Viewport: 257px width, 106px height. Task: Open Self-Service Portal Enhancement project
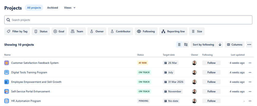coord(31,91)
